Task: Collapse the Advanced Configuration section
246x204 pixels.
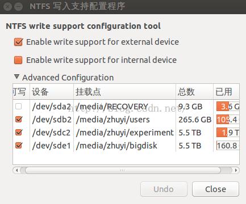Action: [16, 76]
